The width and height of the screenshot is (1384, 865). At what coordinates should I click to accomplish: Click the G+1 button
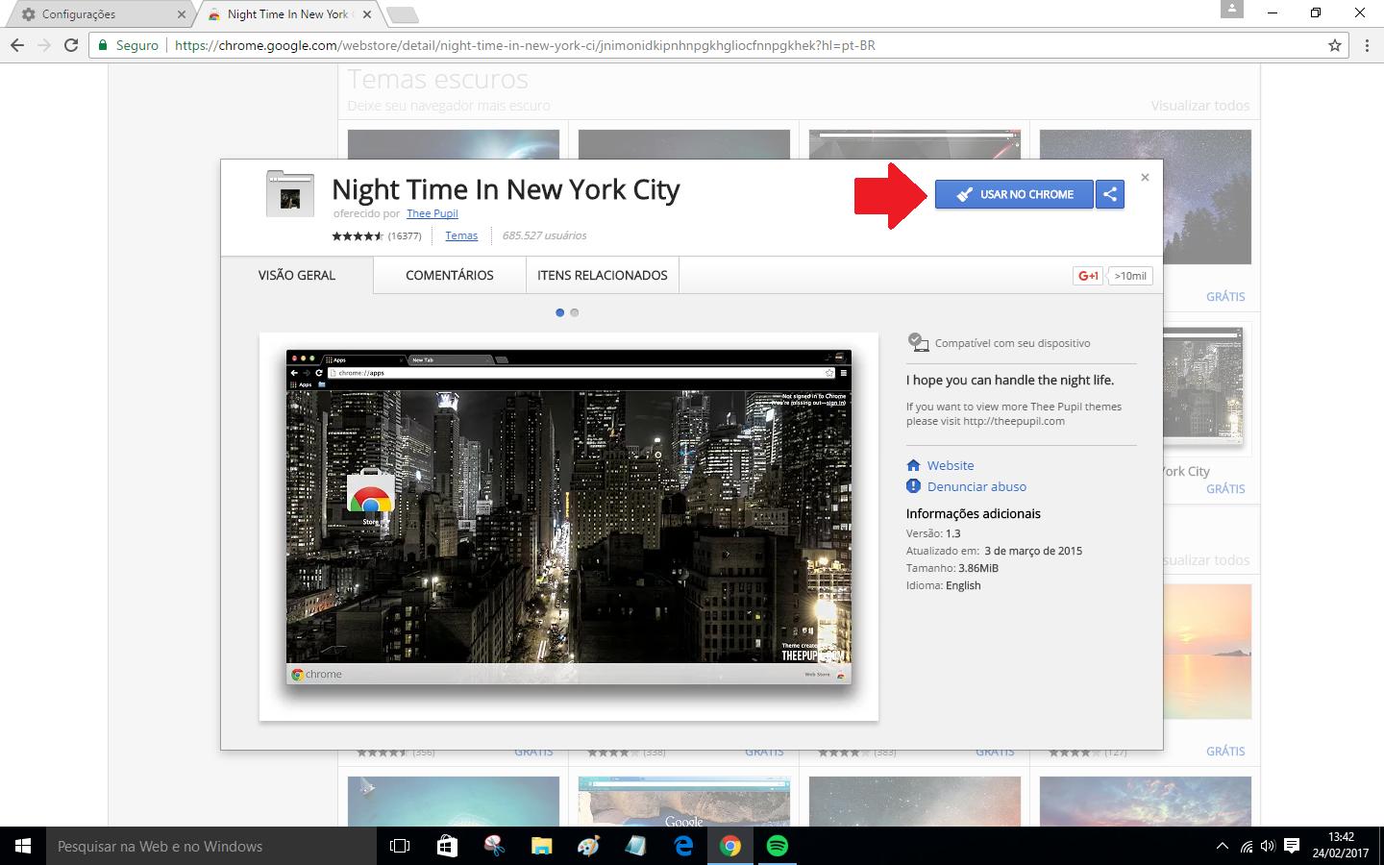pyautogui.click(x=1088, y=276)
